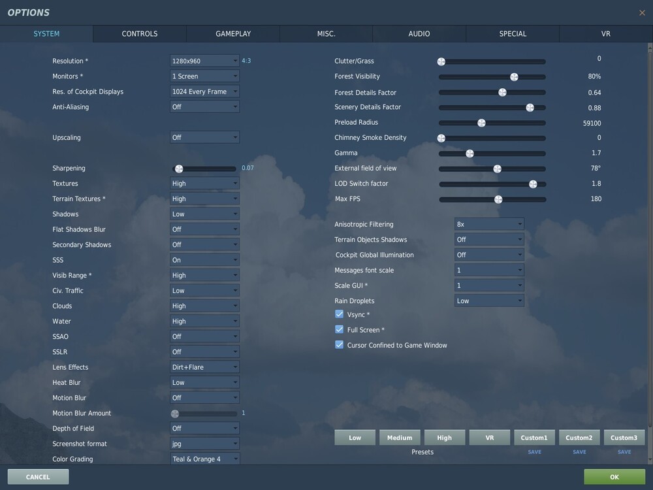Screen dimensions: 653x490
Task: Change Terrain Objects Shadows dropdown
Action: [x=489, y=240]
